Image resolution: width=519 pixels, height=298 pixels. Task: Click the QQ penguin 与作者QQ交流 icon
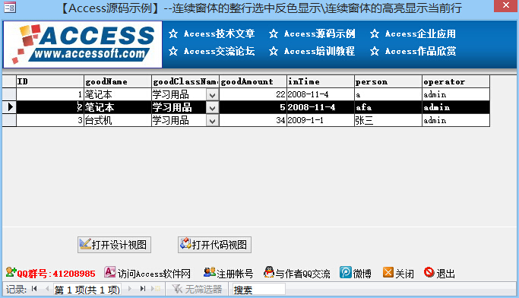269,272
